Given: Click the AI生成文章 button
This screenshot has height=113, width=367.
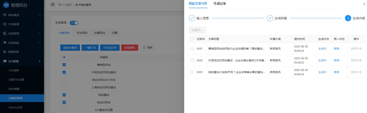Looking at the screenshot, I should [x=110, y=48].
